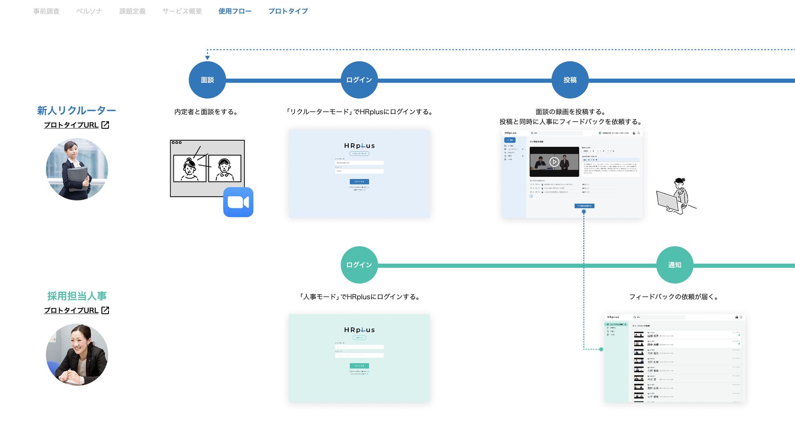Viewport: 795px width, 447px height.
Task: Go to the サービス概要 tab
Action: (x=182, y=11)
